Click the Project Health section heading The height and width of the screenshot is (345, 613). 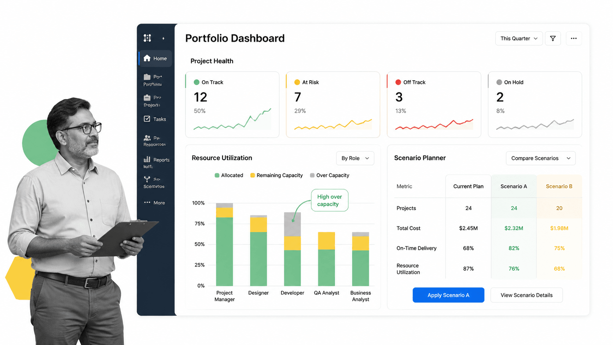tap(212, 61)
